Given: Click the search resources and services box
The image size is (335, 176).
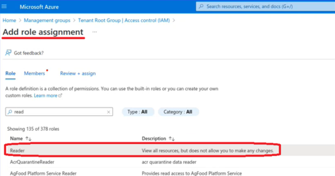Looking at the screenshot, I should tap(264, 6).
